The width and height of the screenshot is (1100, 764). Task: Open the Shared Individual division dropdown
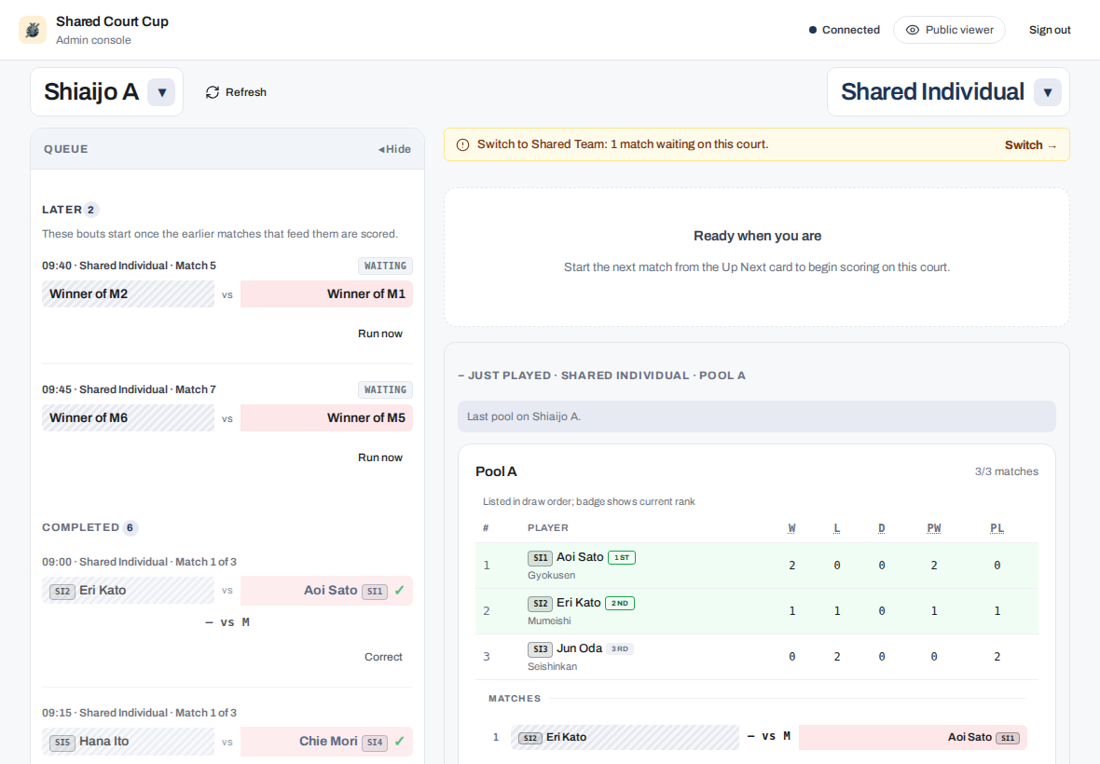tap(1048, 92)
